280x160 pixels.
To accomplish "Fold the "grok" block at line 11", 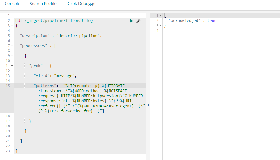I will [12, 66].
